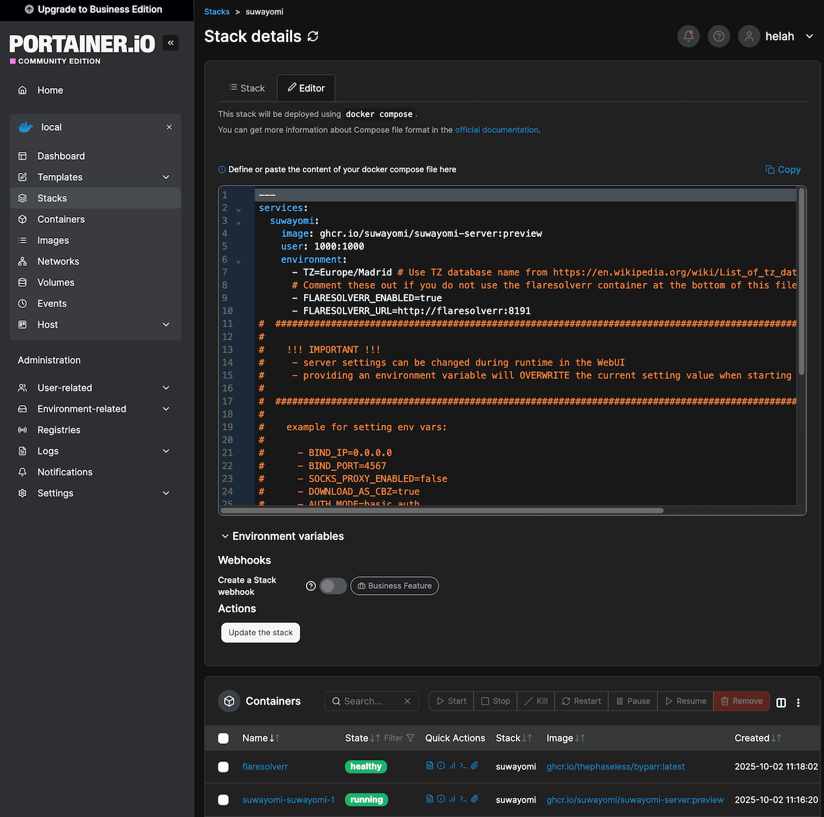Refresh stack details with reload icon
The height and width of the screenshot is (817, 824).
(313, 36)
